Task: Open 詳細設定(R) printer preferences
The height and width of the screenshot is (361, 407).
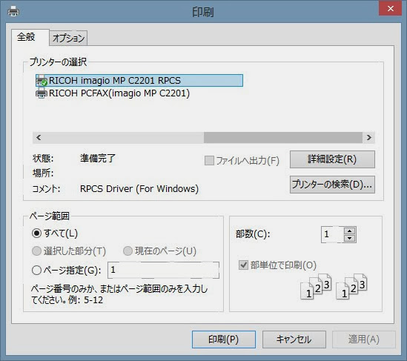Action: coord(332,159)
